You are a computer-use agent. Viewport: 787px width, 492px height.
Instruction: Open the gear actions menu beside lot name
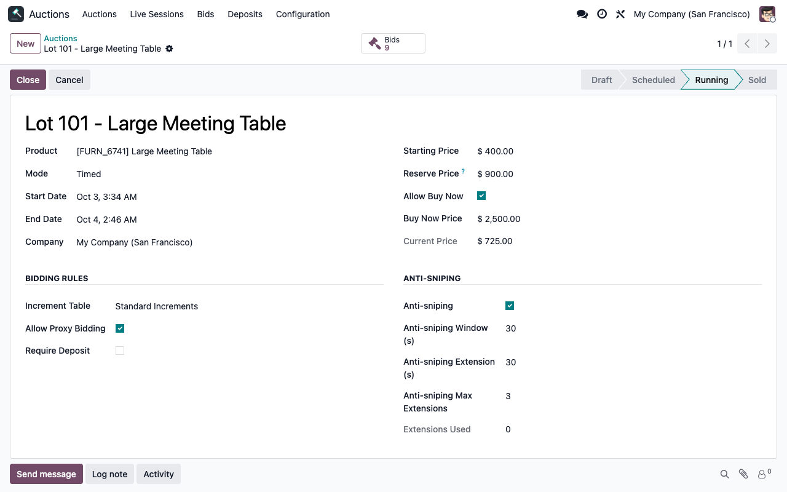[x=170, y=49]
